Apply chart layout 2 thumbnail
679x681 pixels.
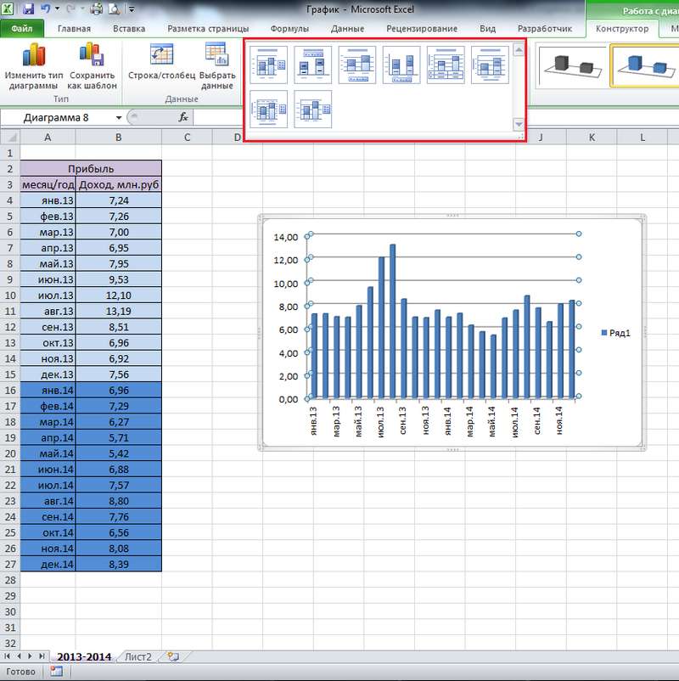tap(312, 65)
